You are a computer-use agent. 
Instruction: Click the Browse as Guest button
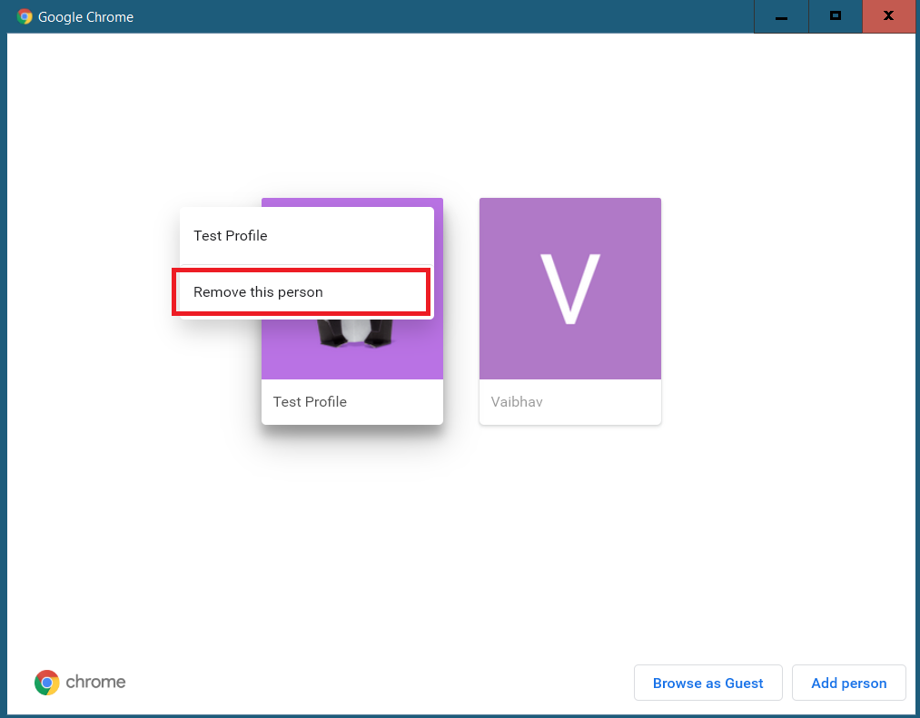(x=708, y=683)
